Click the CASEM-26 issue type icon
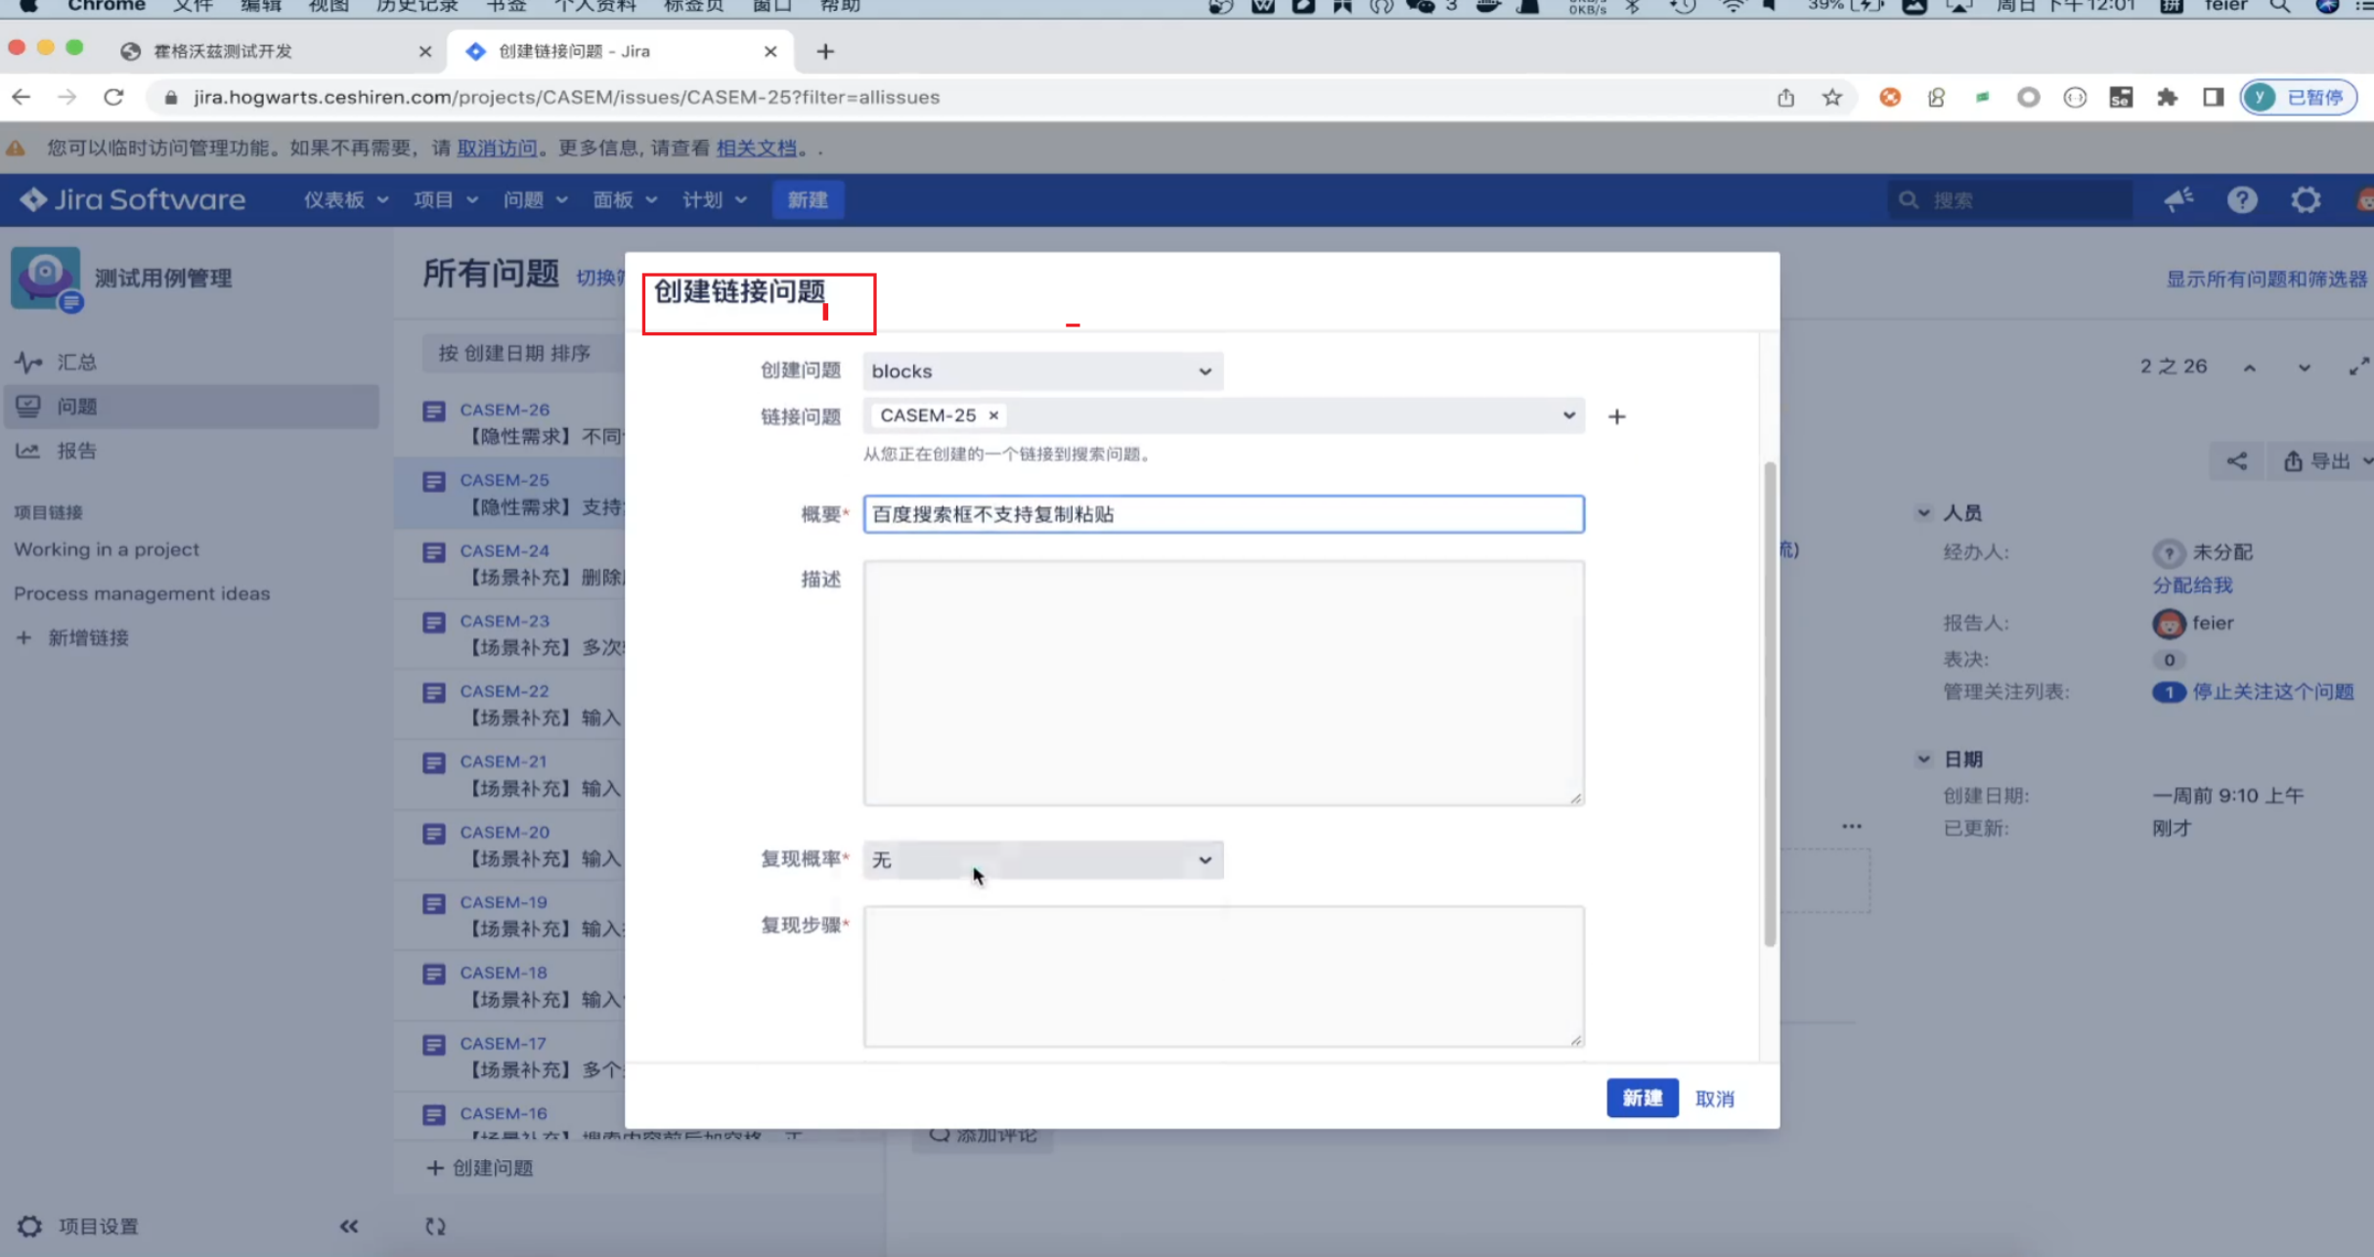This screenshot has height=1257, width=2374. [x=434, y=412]
